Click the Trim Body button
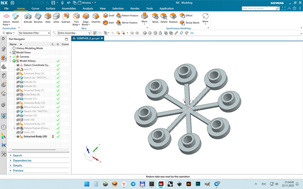The height and width of the screenshot is (189, 303). [76, 19]
